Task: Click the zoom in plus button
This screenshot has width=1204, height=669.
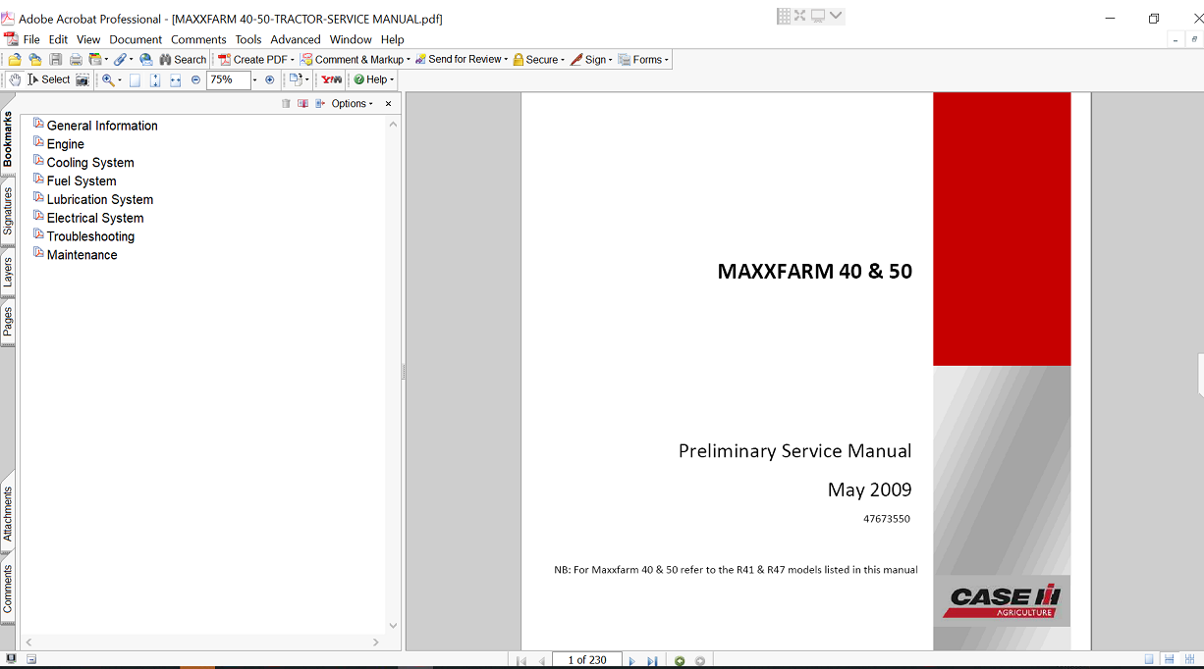Action: point(270,79)
